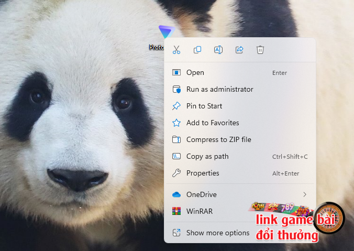Image resolution: width=354 pixels, height=251 pixels.
Task: Click the Copy icon in context menu
Action: tap(197, 50)
